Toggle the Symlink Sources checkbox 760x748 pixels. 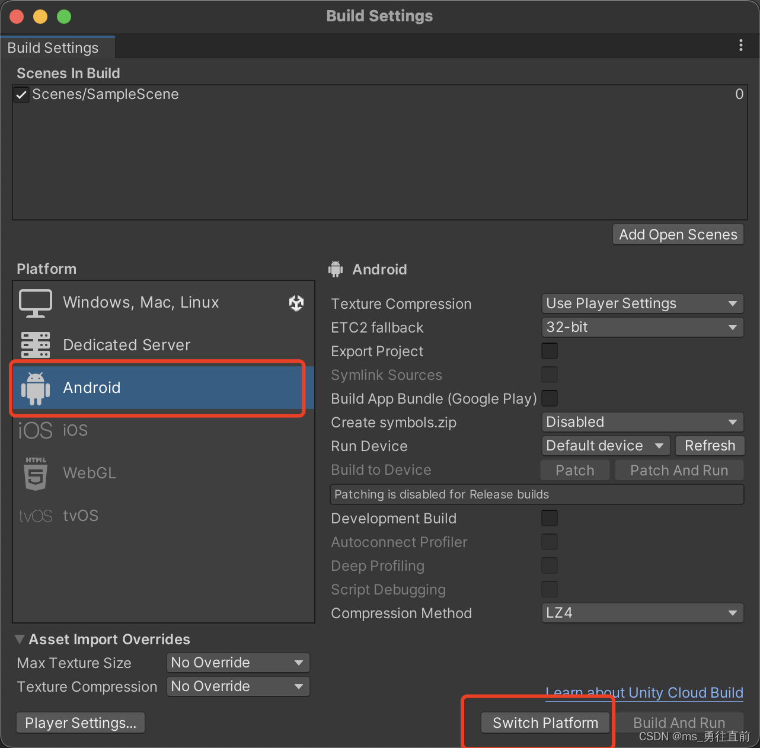click(550, 375)
